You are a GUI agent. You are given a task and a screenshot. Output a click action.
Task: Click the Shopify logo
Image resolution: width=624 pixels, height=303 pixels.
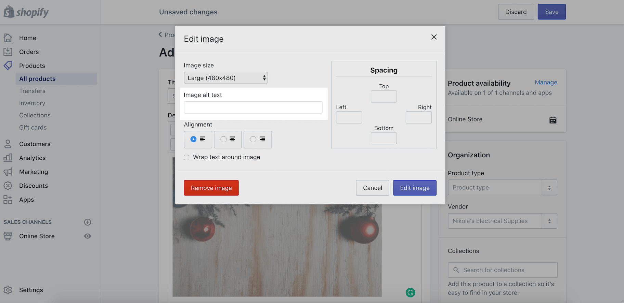26,12
